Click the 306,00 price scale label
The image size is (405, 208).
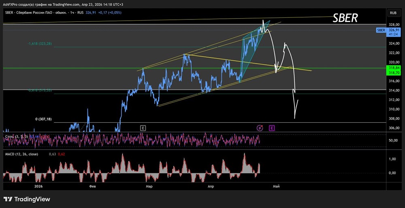393,128
